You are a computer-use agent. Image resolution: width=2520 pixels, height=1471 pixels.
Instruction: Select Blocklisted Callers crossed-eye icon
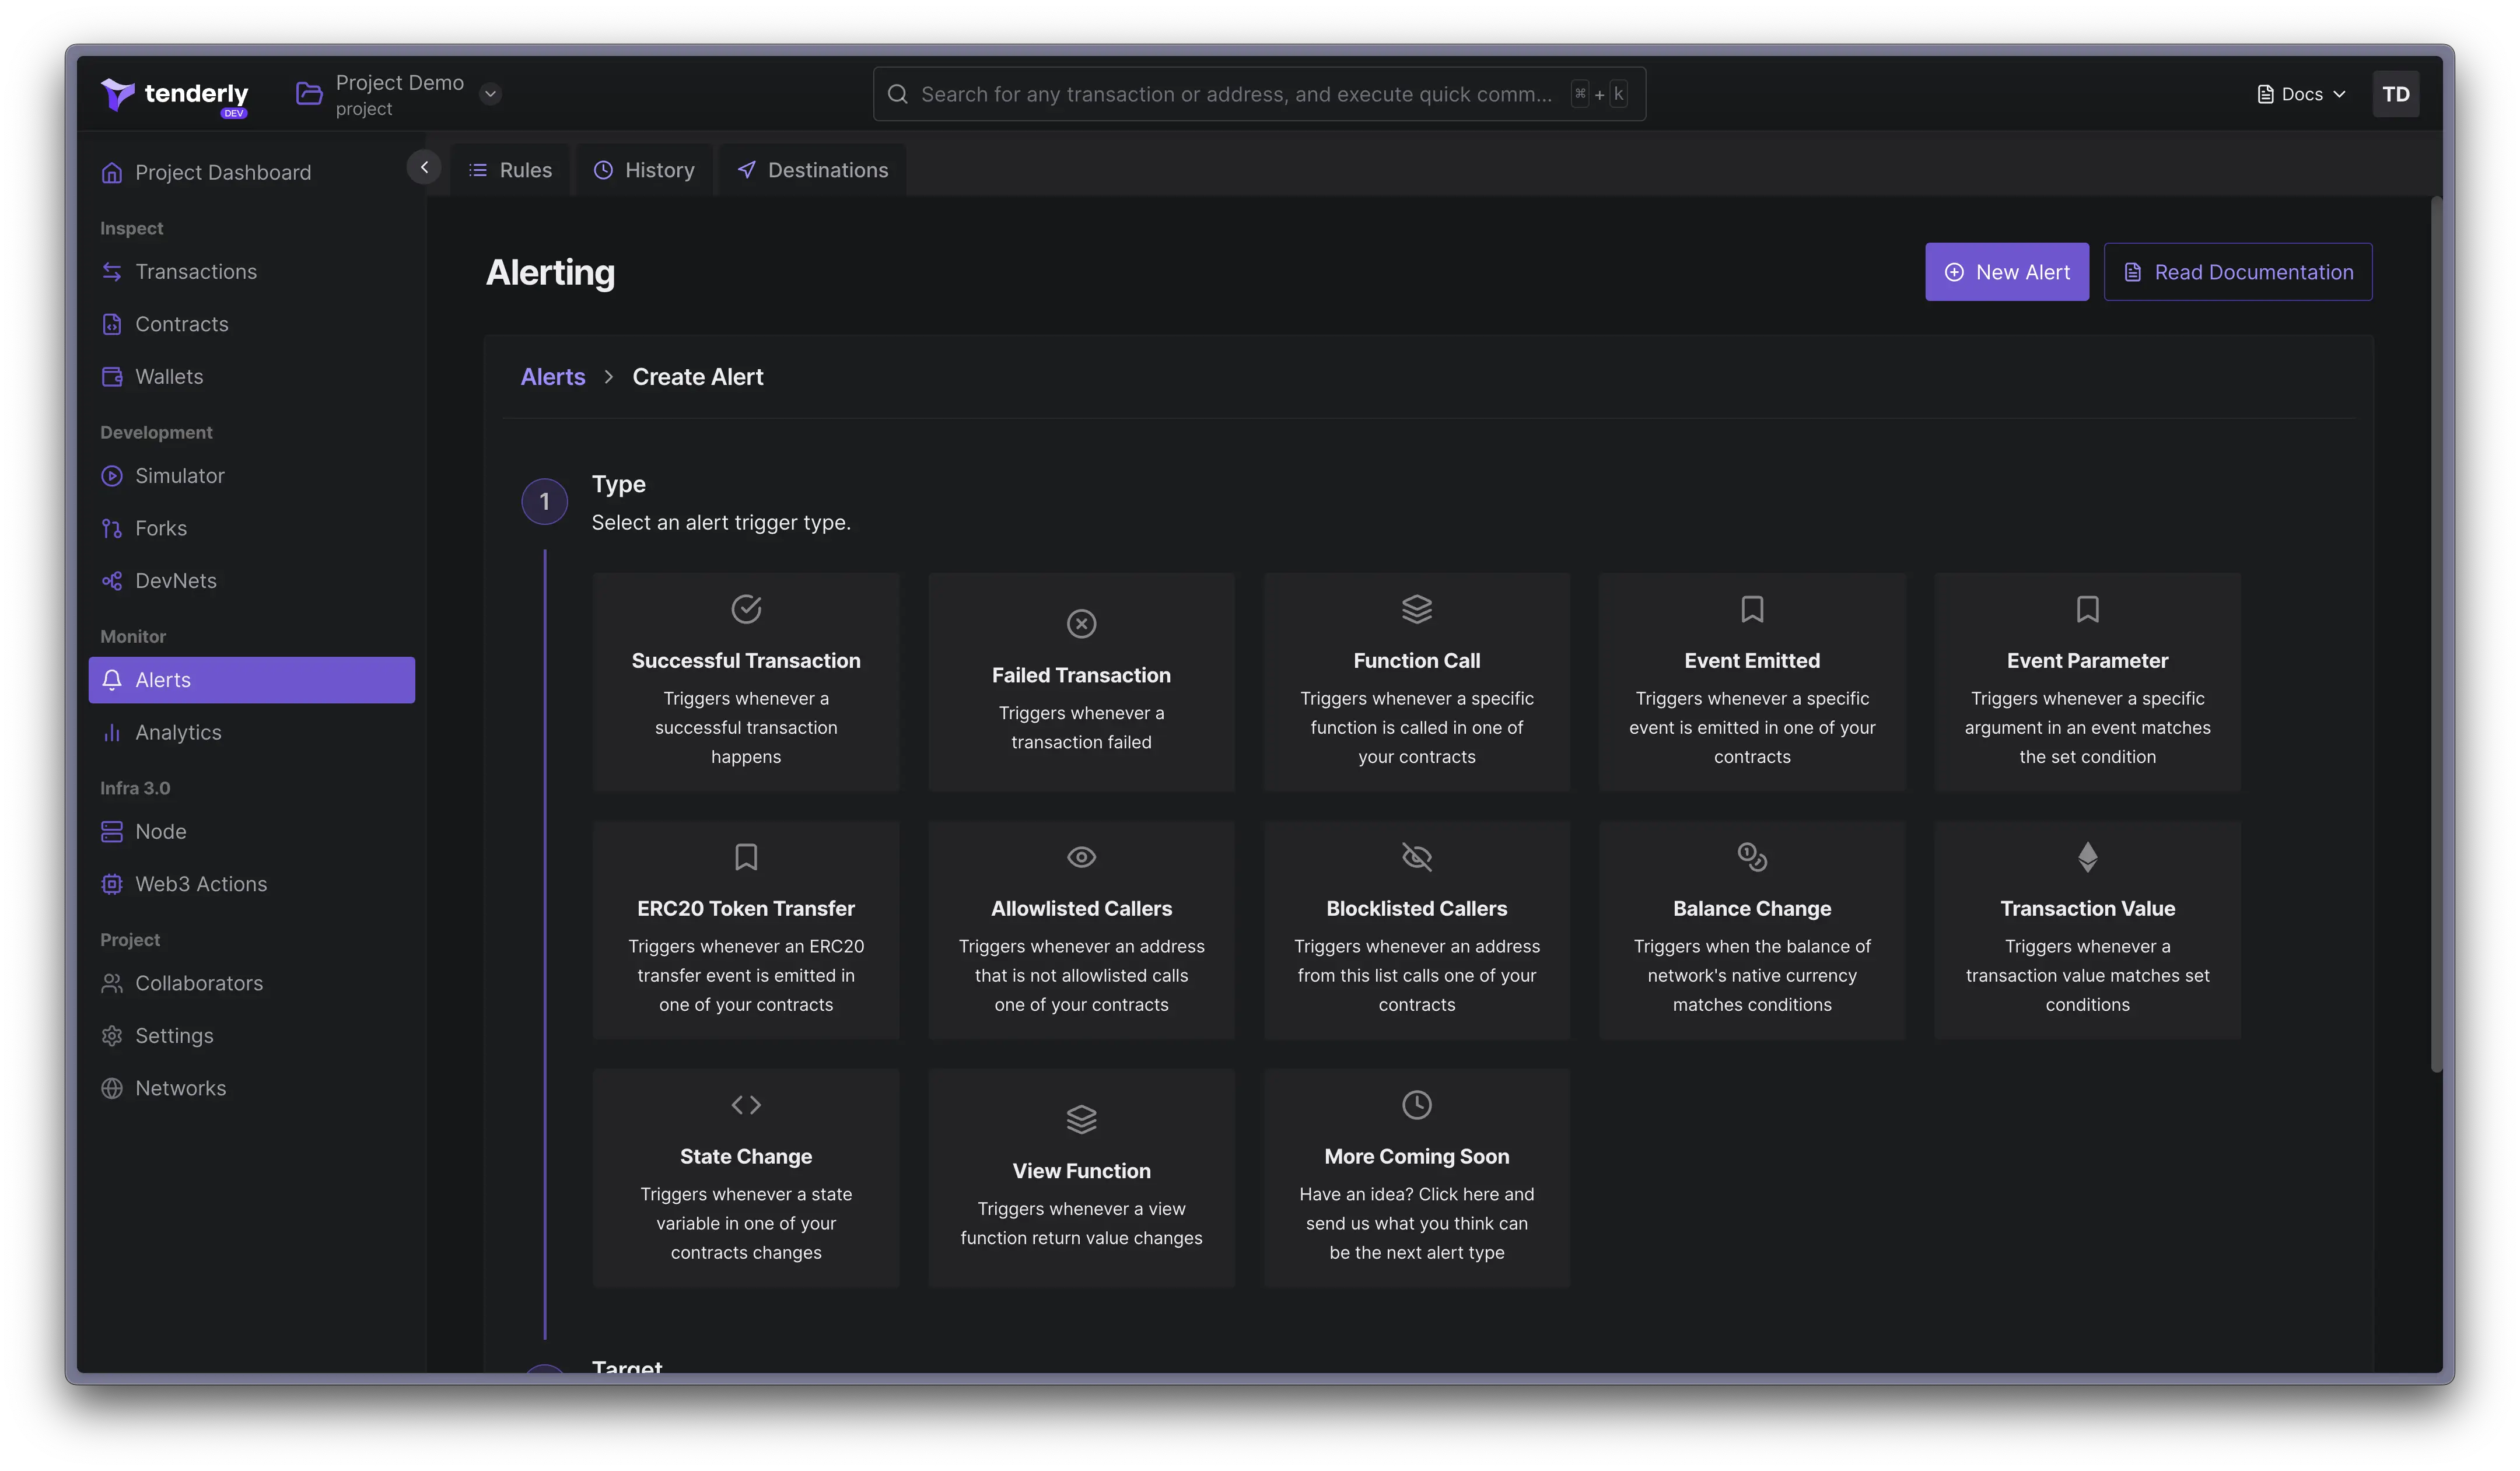[x=1416, y=857]
